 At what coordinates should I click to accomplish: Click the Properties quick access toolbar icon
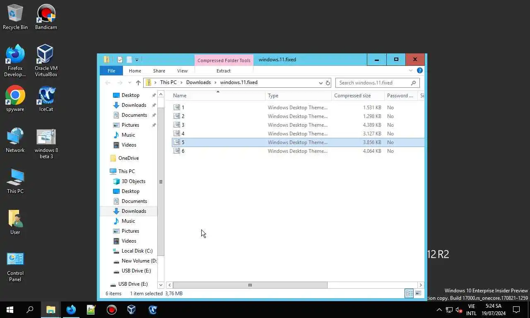[120, 60]
